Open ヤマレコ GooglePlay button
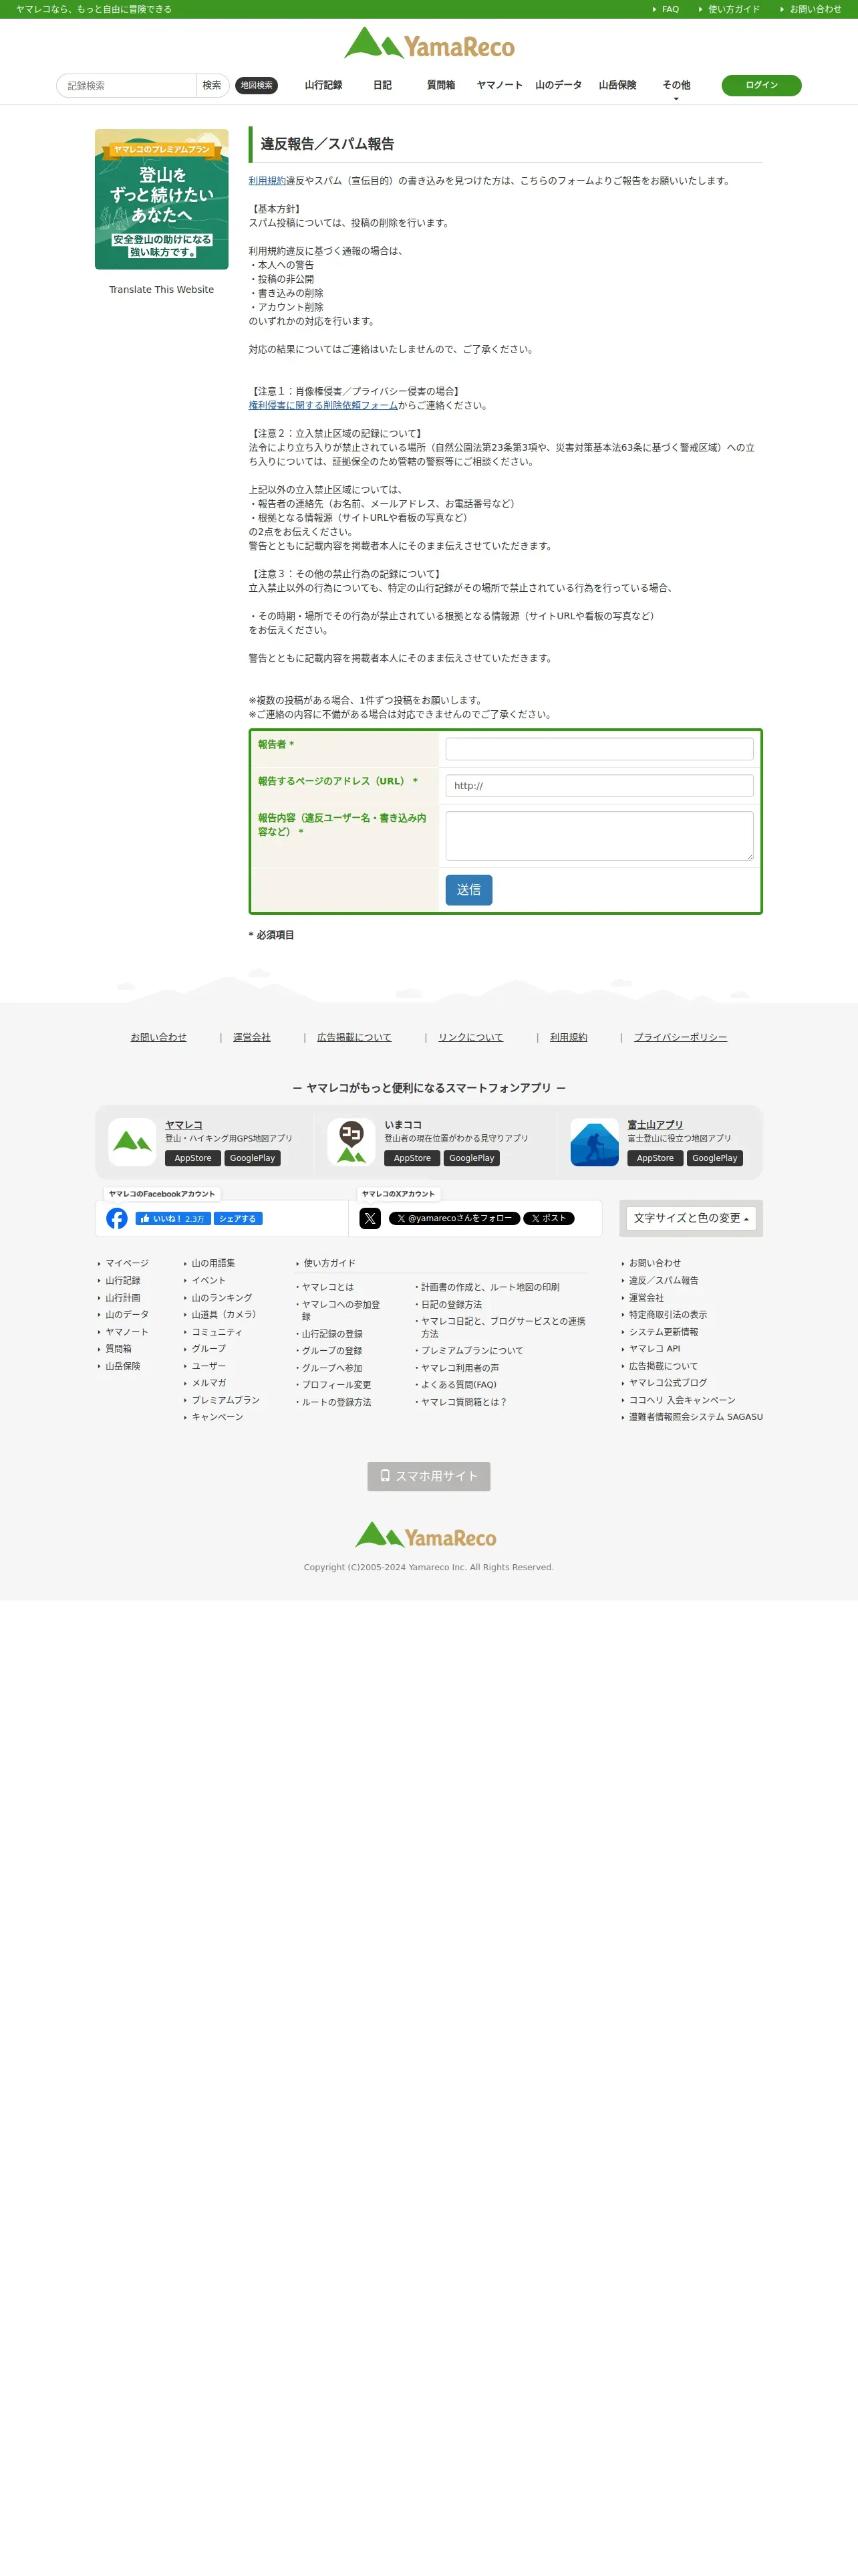 252,1158
